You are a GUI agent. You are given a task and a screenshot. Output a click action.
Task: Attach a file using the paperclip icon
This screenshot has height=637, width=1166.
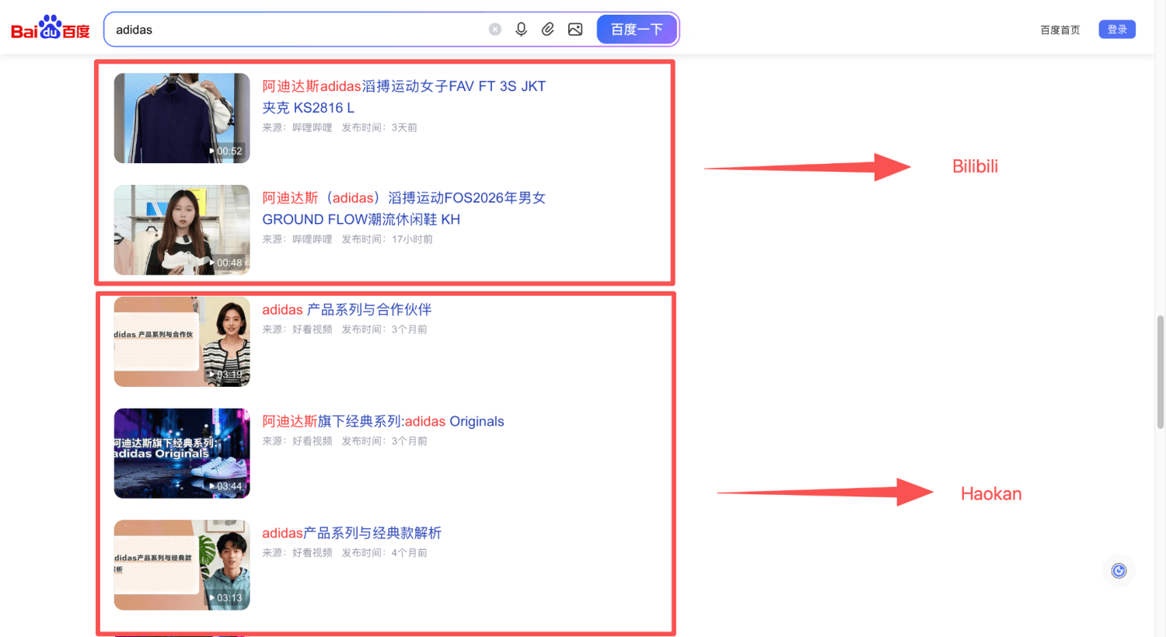(x=548, y=30)
